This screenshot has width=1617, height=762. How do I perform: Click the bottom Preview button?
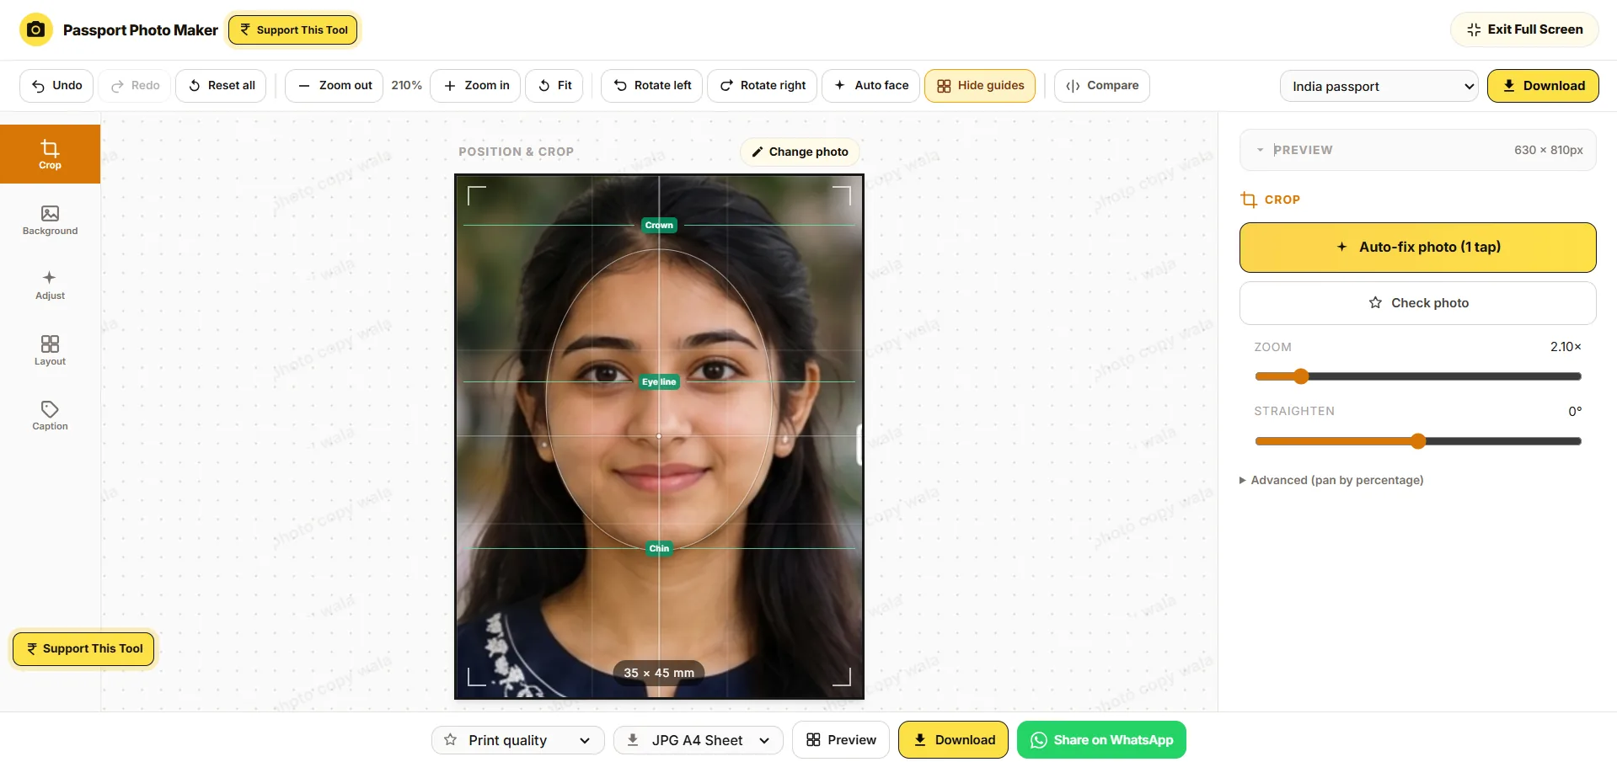[x=841, y=740]
